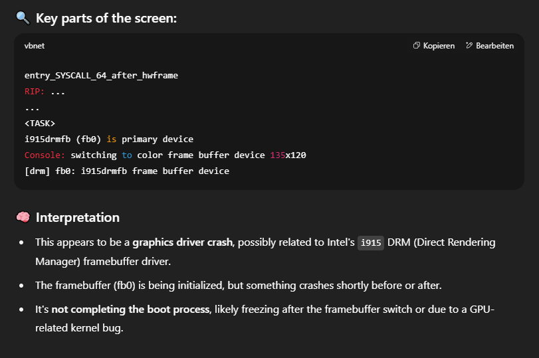Screen dimensions: 539x358
Task: Click the red RIP: label in code
Action: (x=35, y=92)
